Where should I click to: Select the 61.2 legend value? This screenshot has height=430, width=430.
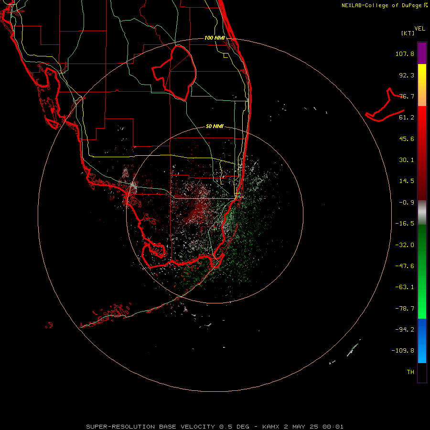click(407, 118)
